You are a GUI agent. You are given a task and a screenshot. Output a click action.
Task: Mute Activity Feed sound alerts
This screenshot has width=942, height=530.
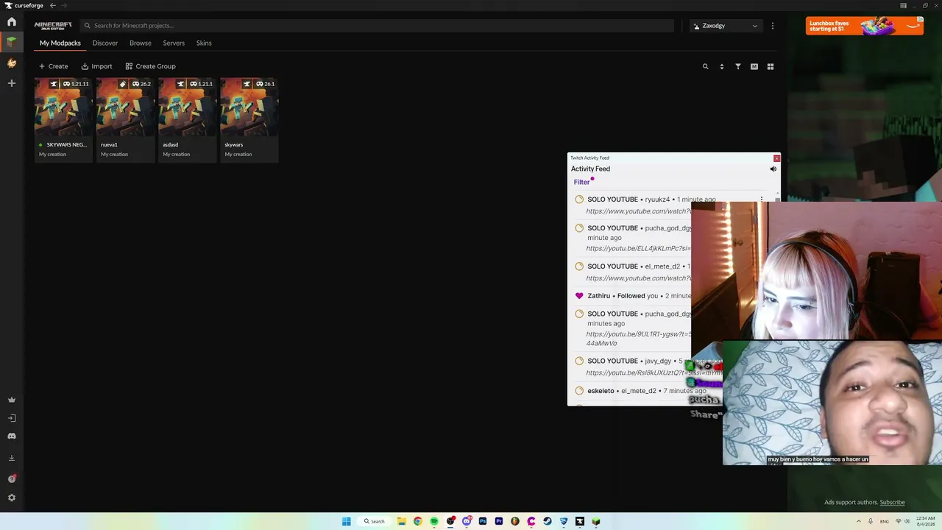[773, 169]
